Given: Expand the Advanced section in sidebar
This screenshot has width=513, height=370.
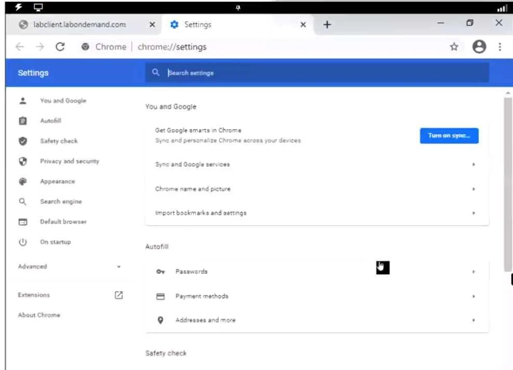Looking at the screenshot, I should tap(70, 267).
